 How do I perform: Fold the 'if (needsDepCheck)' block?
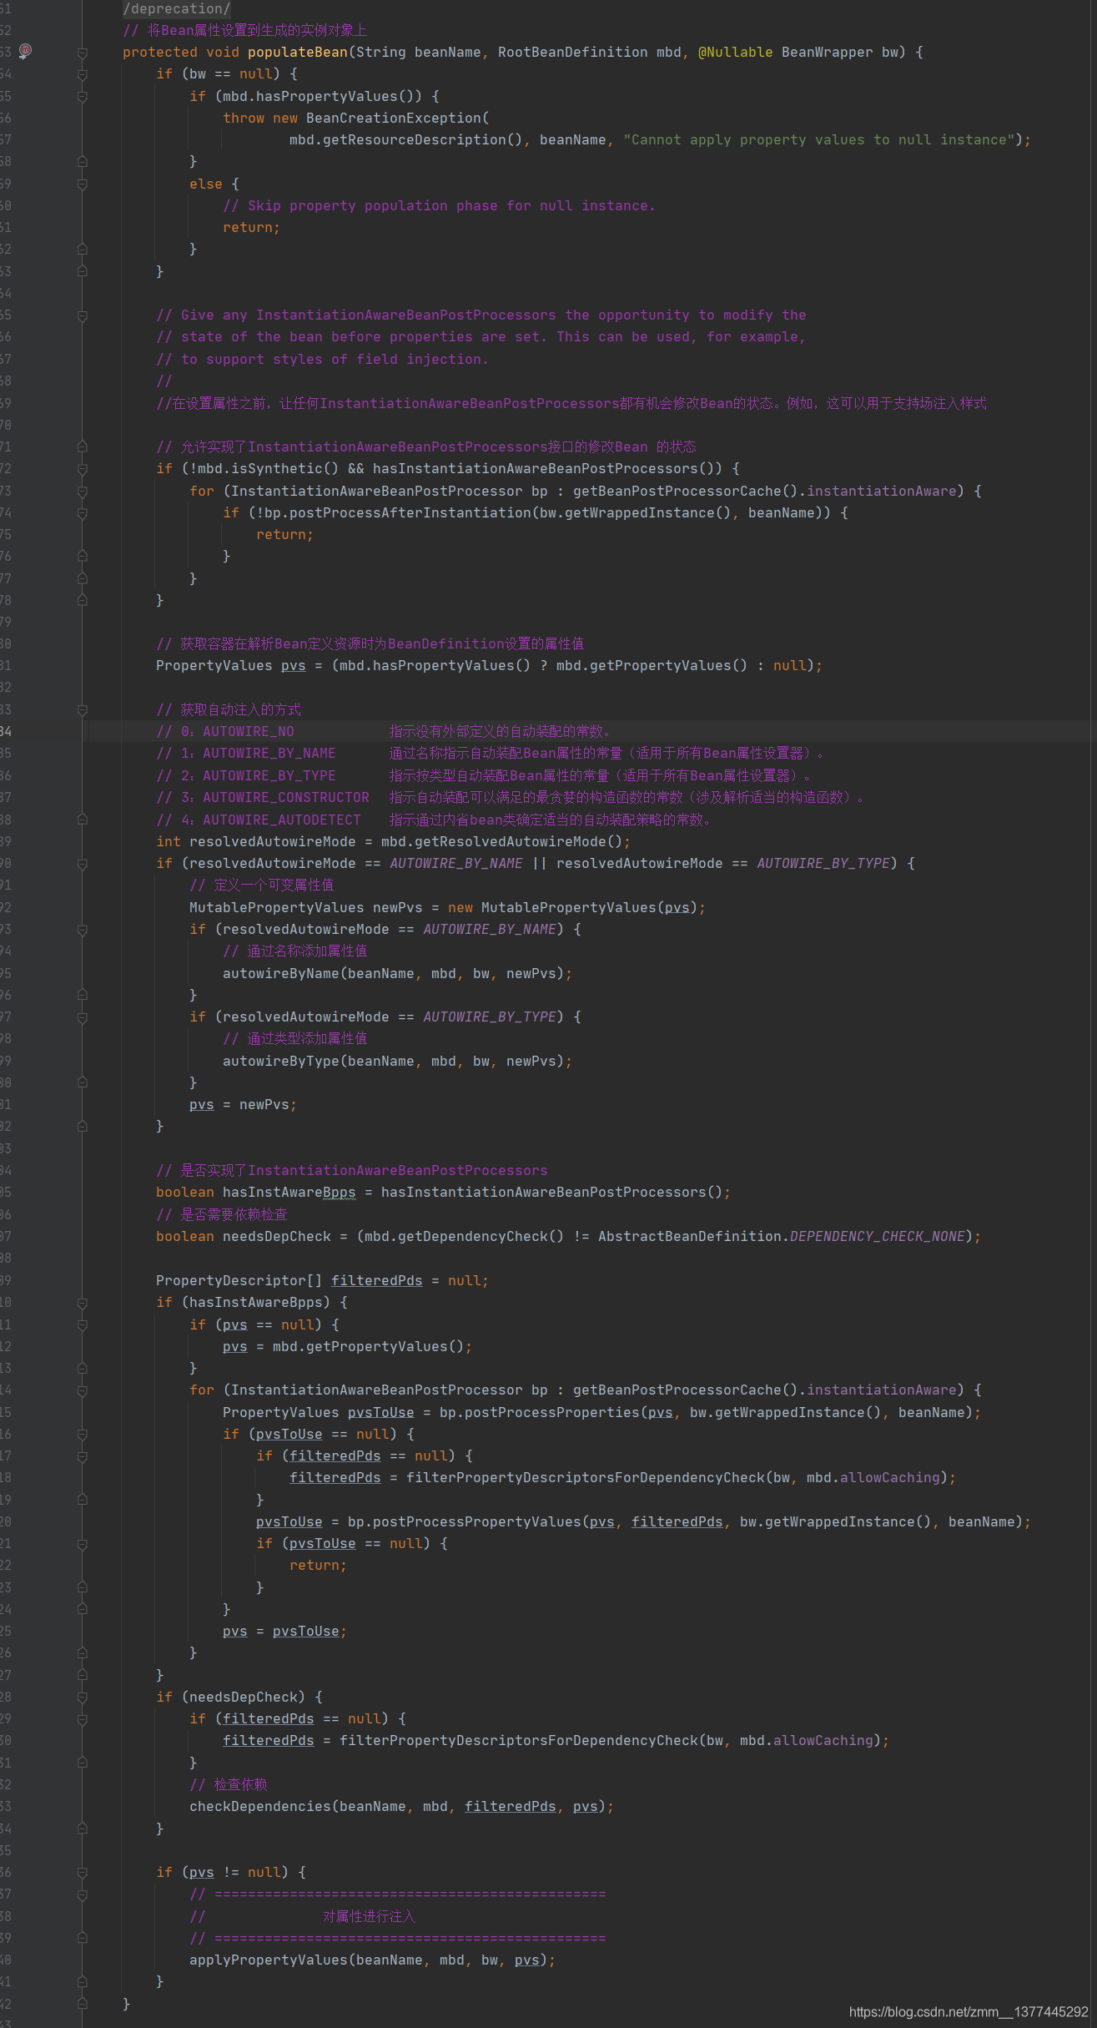pyautogui.click(x=83, y=1698)
